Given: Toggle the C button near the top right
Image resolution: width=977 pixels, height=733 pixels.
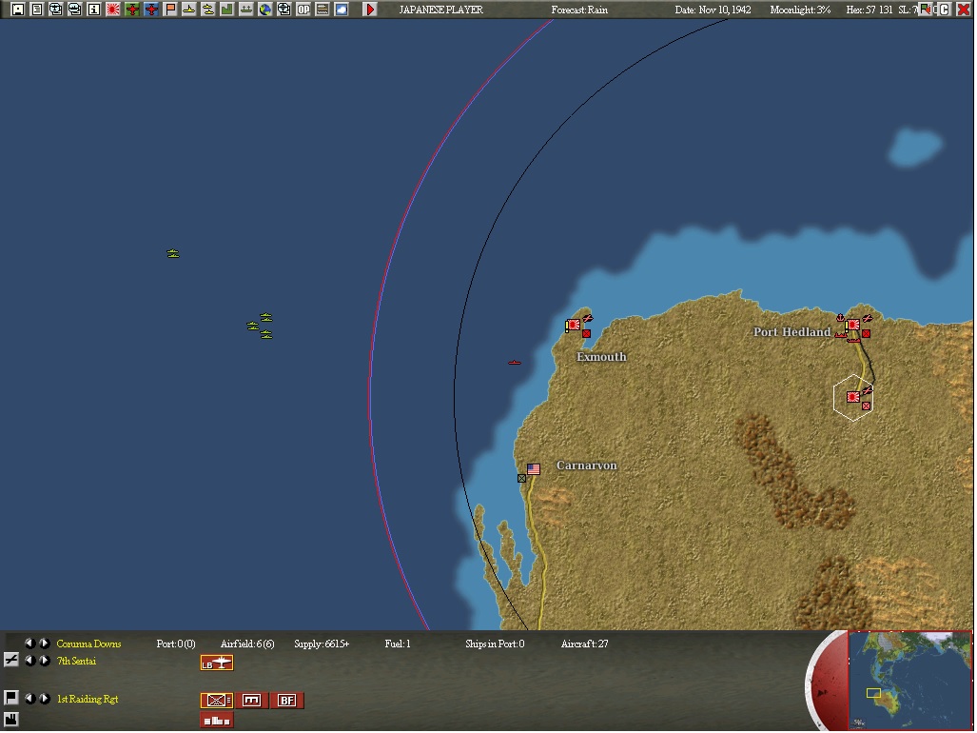Looking at the screenshot, I should pyautogui.click(x=946, y=10).
